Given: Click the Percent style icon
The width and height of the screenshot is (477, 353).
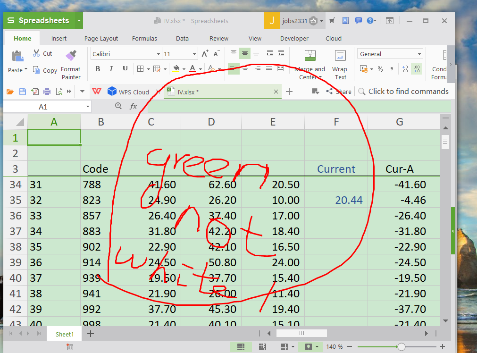Looking at the screenshot, I should coord(380,68).
